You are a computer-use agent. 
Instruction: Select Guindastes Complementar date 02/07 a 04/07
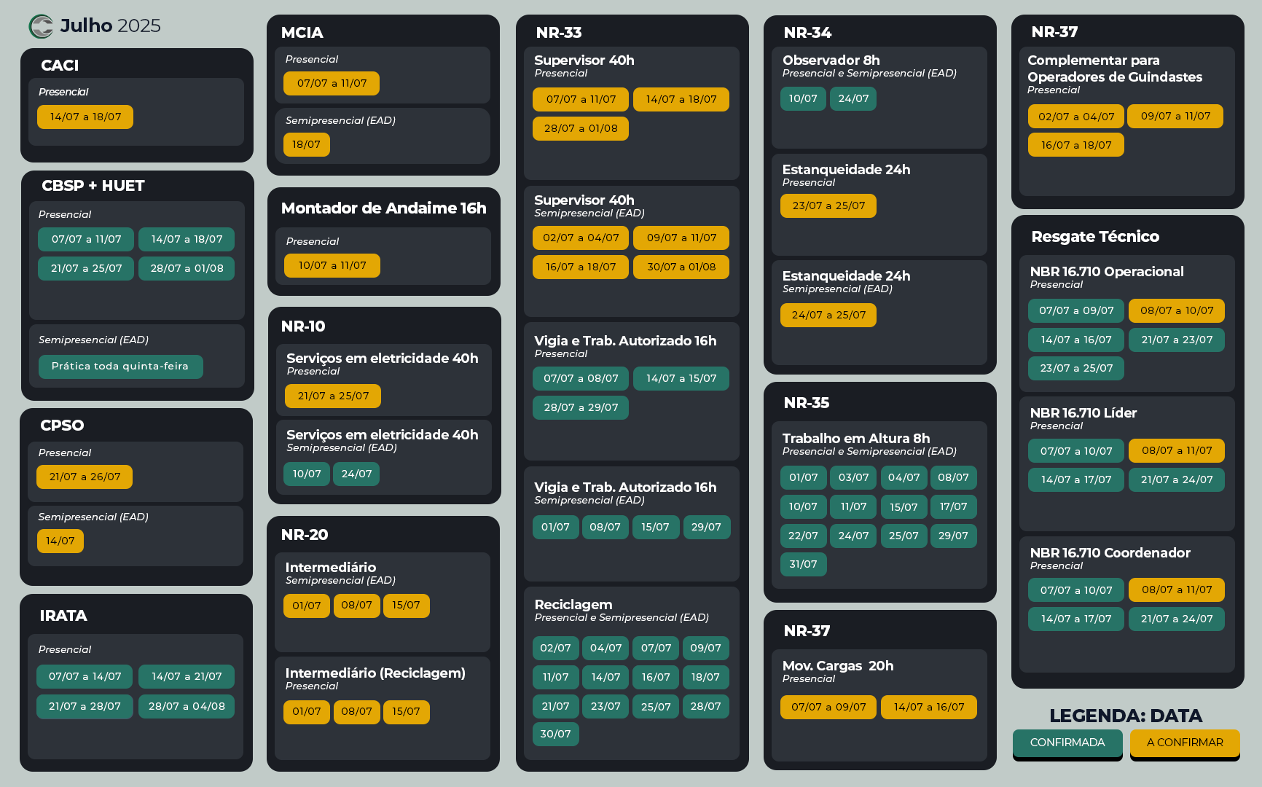pyautogui.click(x=1076, y=117)
